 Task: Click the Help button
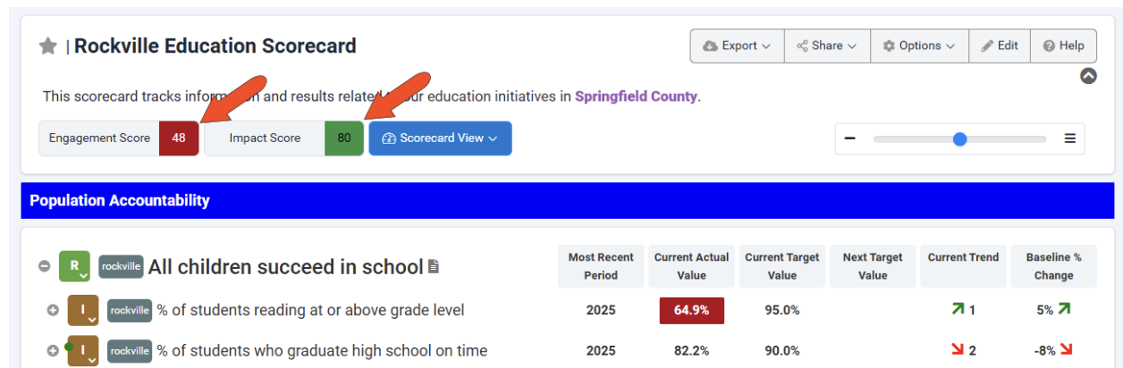[x=1063, y=46]
